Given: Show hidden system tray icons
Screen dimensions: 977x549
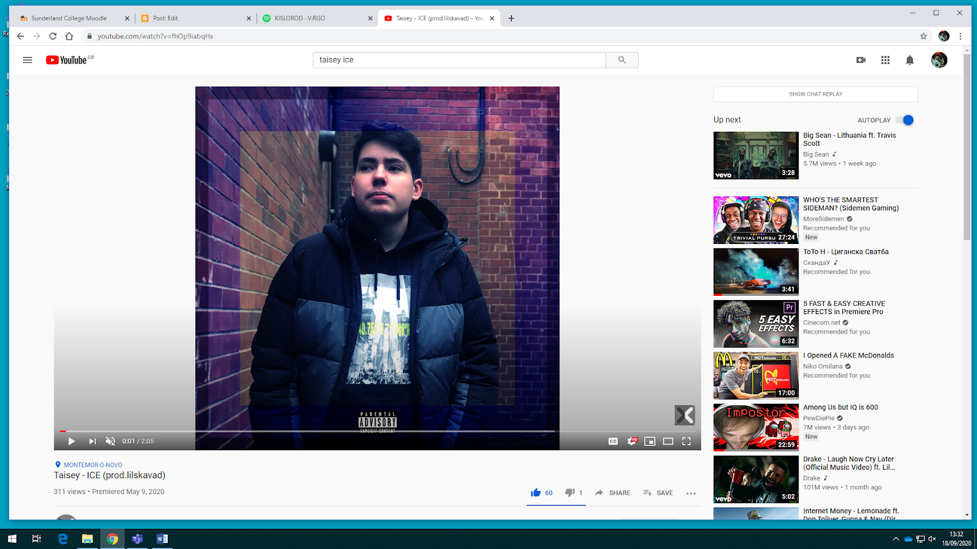Looking at the screenshot, I should coord(896,539).
